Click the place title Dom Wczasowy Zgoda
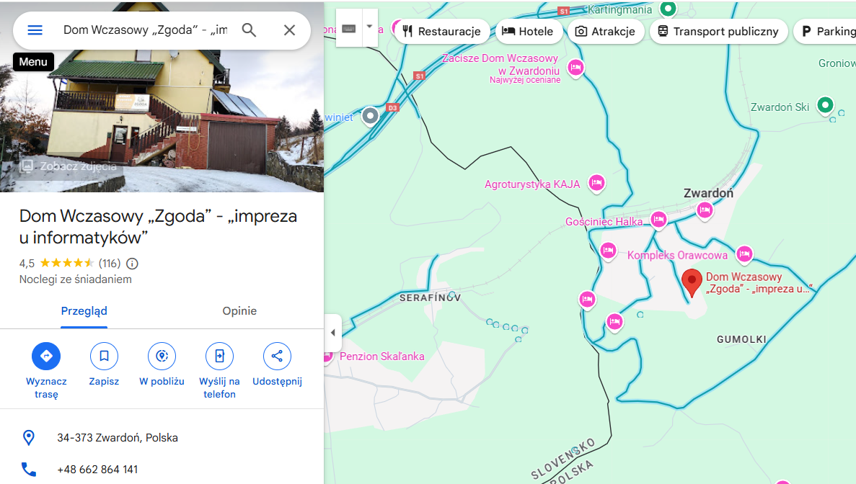Image resolution: width=856 pixels, height=484 pixels. coord(159,227)
